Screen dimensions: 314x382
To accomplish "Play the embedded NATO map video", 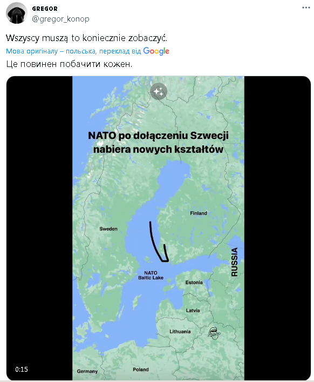I will click(158, 228).
